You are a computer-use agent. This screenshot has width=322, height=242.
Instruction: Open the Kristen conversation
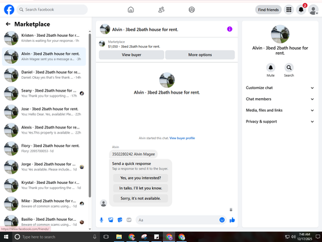tap(44, 38)
